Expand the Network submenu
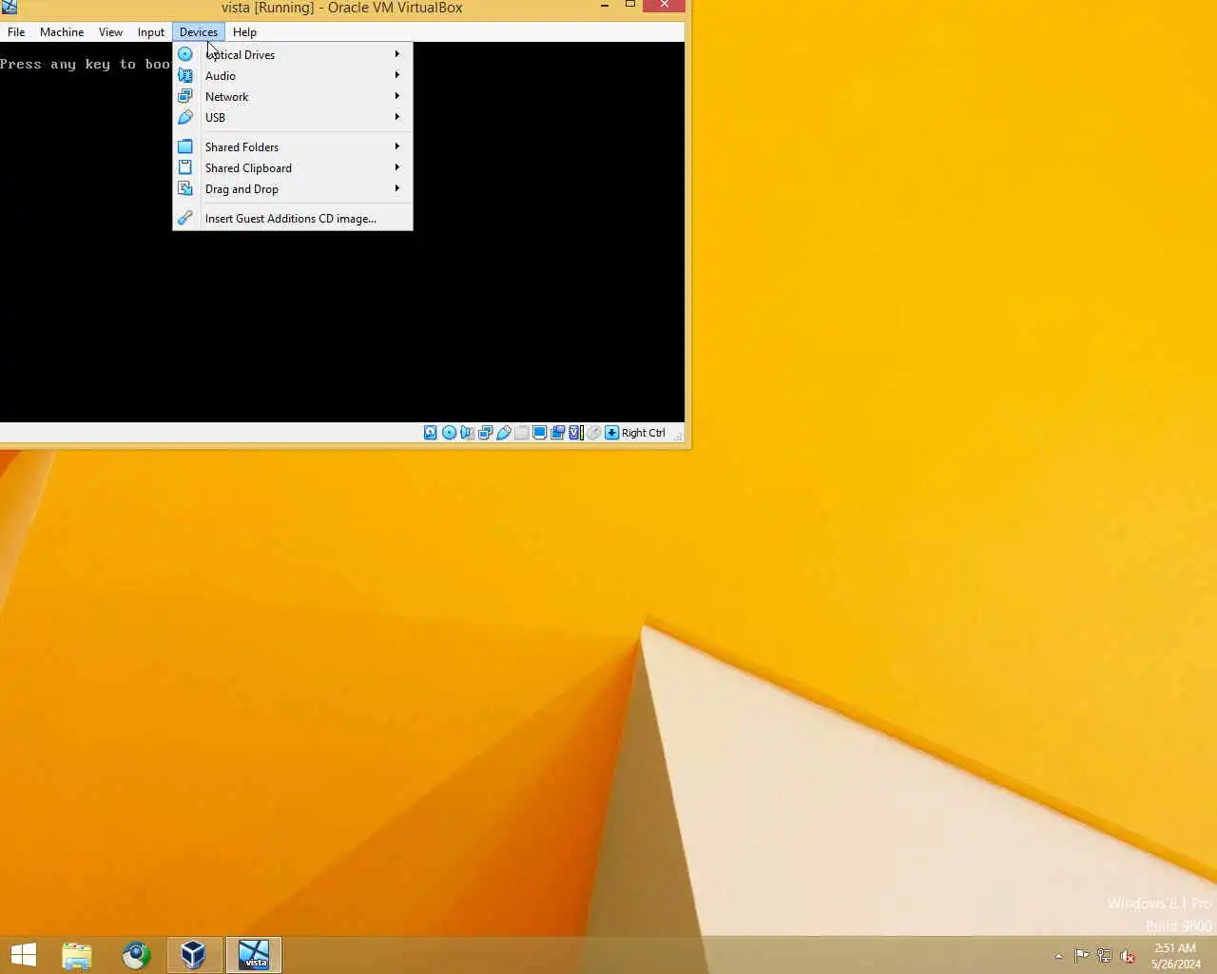This screenshot has width=1217, height=974. tap(293, 96)
